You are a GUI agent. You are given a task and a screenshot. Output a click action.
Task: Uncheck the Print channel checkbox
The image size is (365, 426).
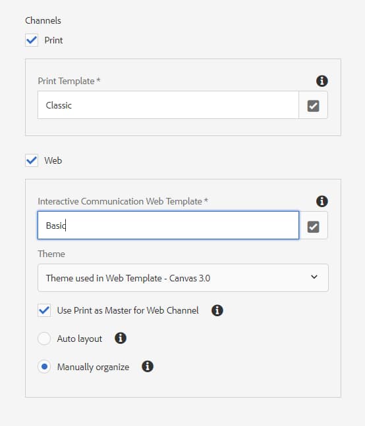[32, 40]
